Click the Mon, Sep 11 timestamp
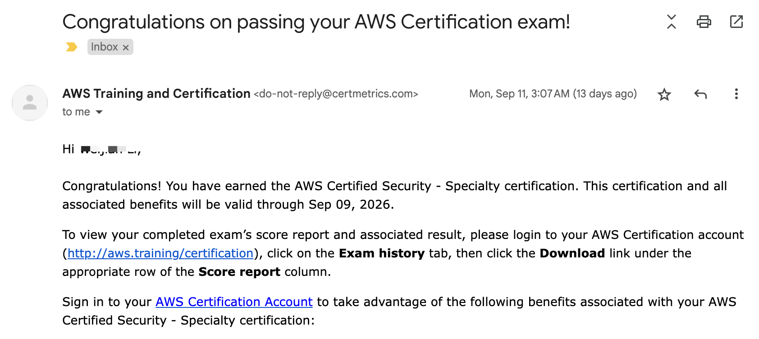Viewport: 759px width, 339px height. click(x=553, y=94)
